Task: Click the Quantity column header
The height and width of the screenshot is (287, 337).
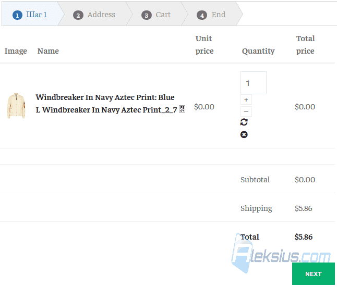Action: point(258,51)
